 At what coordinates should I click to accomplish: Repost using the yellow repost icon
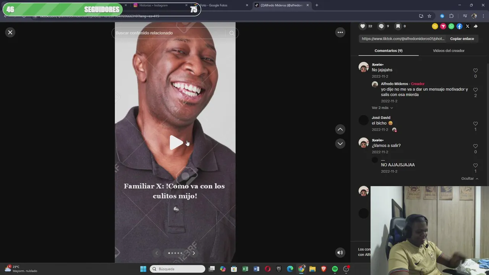click(435, 26)
